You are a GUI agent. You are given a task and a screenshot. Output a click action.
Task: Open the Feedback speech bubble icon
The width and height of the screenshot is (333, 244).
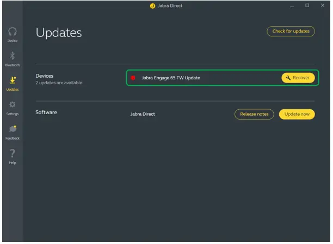pos(13,129)
